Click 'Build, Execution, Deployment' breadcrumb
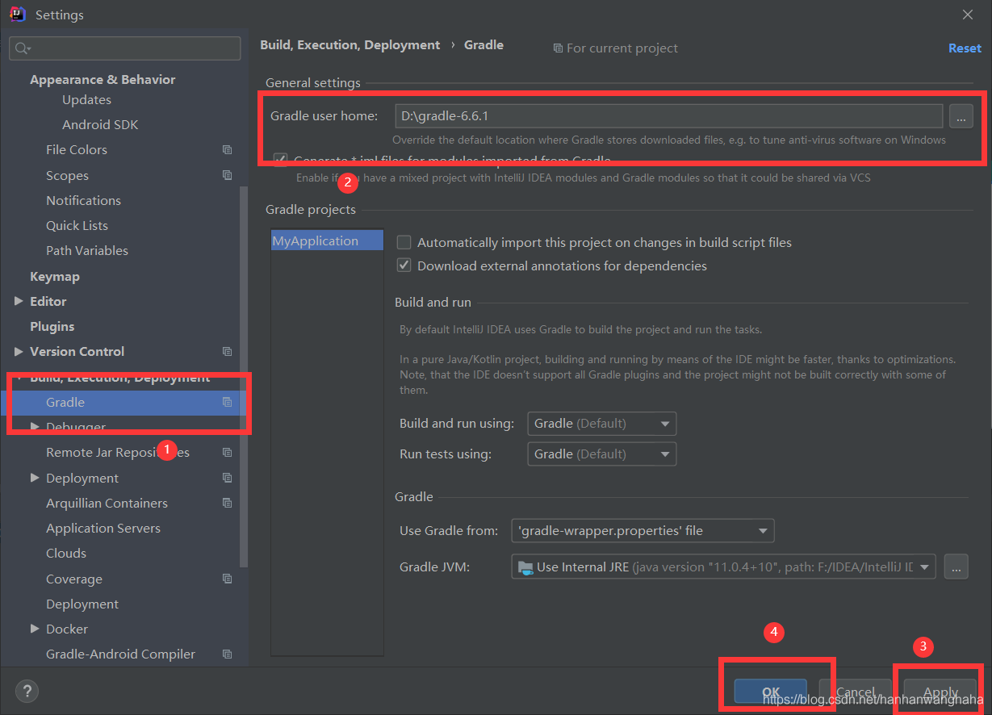This screenshot has width=992, height=715. tap(350, 44)
